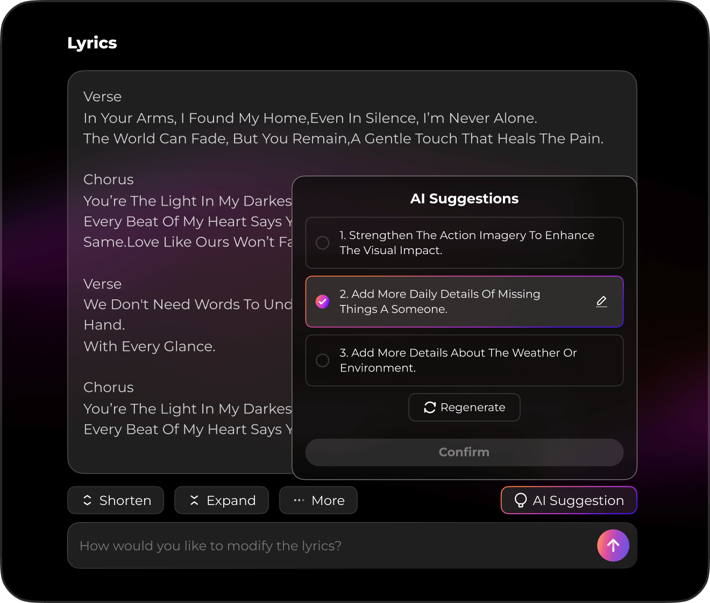Image resolution: width=710 pixels, height=603 pixels.
Task: Click the 'Strengthen The Action Imagery' suggestion text
Action: [x=466, y=243]
